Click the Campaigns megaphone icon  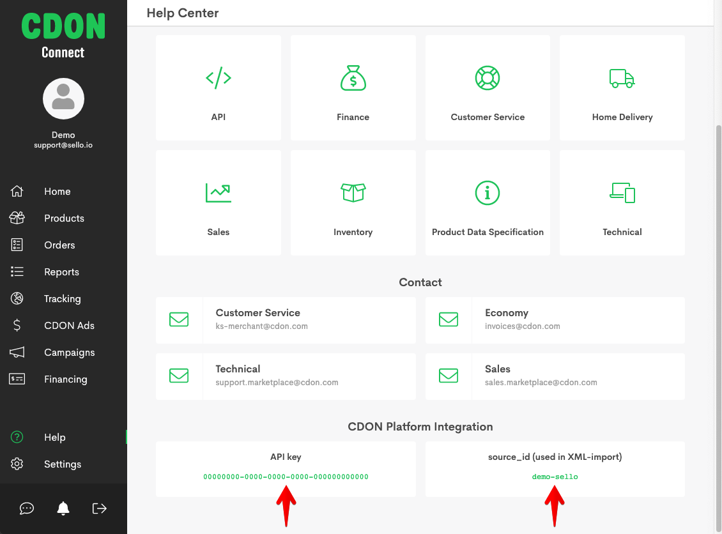[17, 352]
